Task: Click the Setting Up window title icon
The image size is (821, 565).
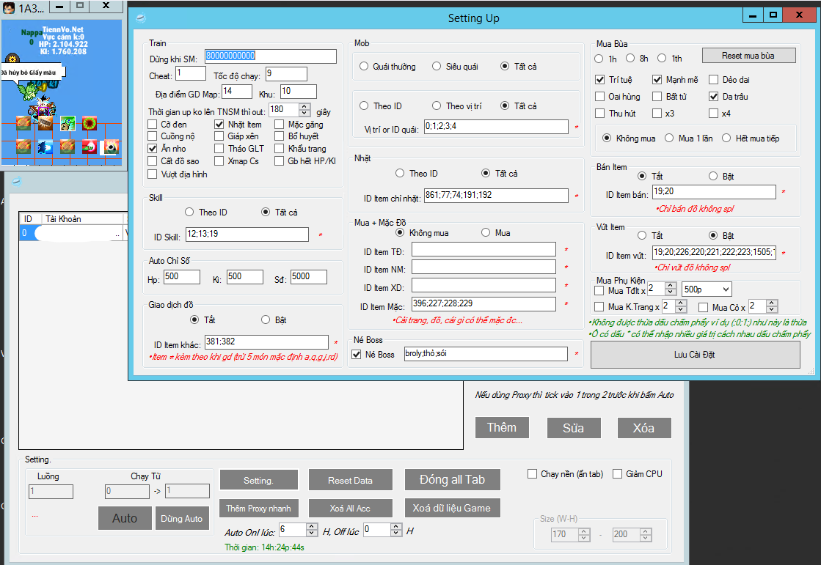Action: click(x=141, y=18)
